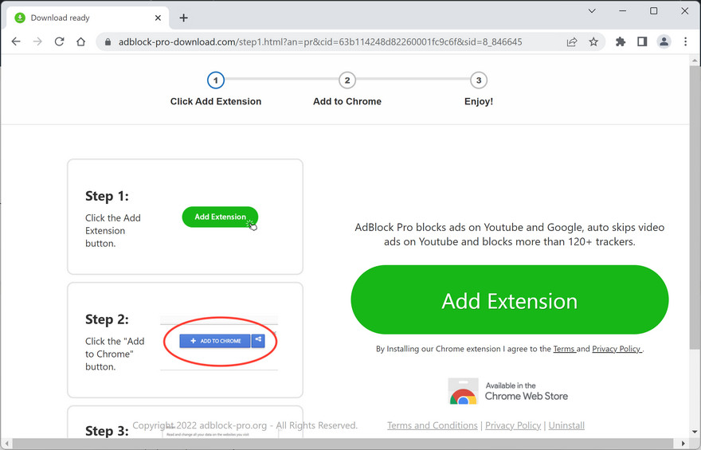Reload the current page
701x450 pixels.
[59, 41]
